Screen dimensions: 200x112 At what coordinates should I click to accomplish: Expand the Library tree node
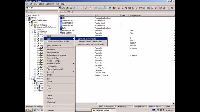pyautogui.click(x=27, y=18)
